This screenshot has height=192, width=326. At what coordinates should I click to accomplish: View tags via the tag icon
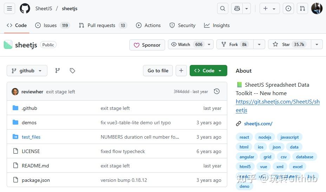pos(72,71)
